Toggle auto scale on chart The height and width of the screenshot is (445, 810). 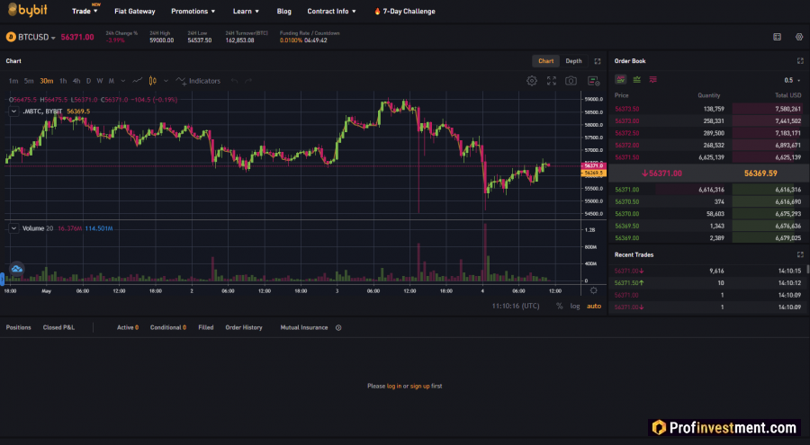point(594,307)
